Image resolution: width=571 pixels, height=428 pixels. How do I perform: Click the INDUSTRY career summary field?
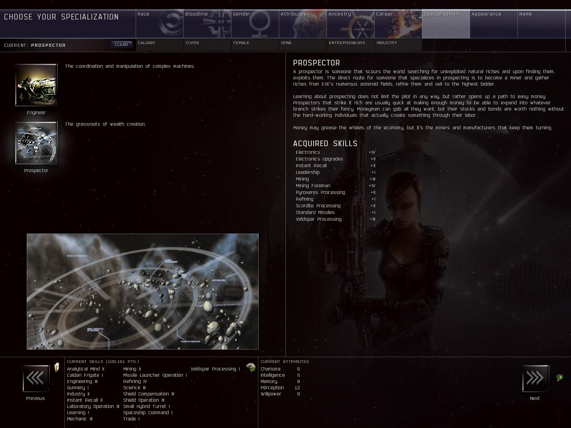[398, 45]
